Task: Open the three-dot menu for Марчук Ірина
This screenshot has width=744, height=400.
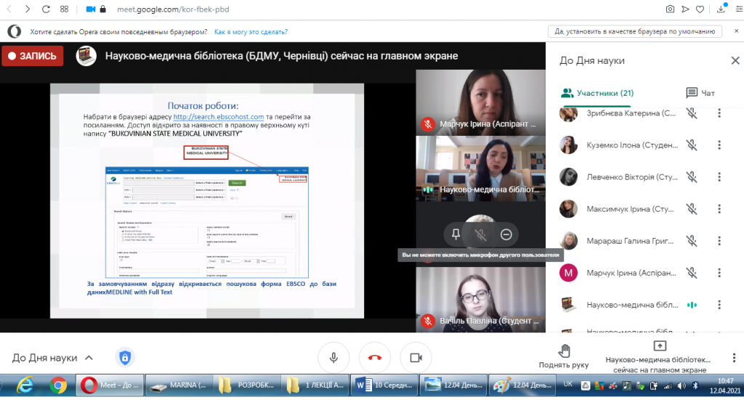Action: (x=719, y=272)
